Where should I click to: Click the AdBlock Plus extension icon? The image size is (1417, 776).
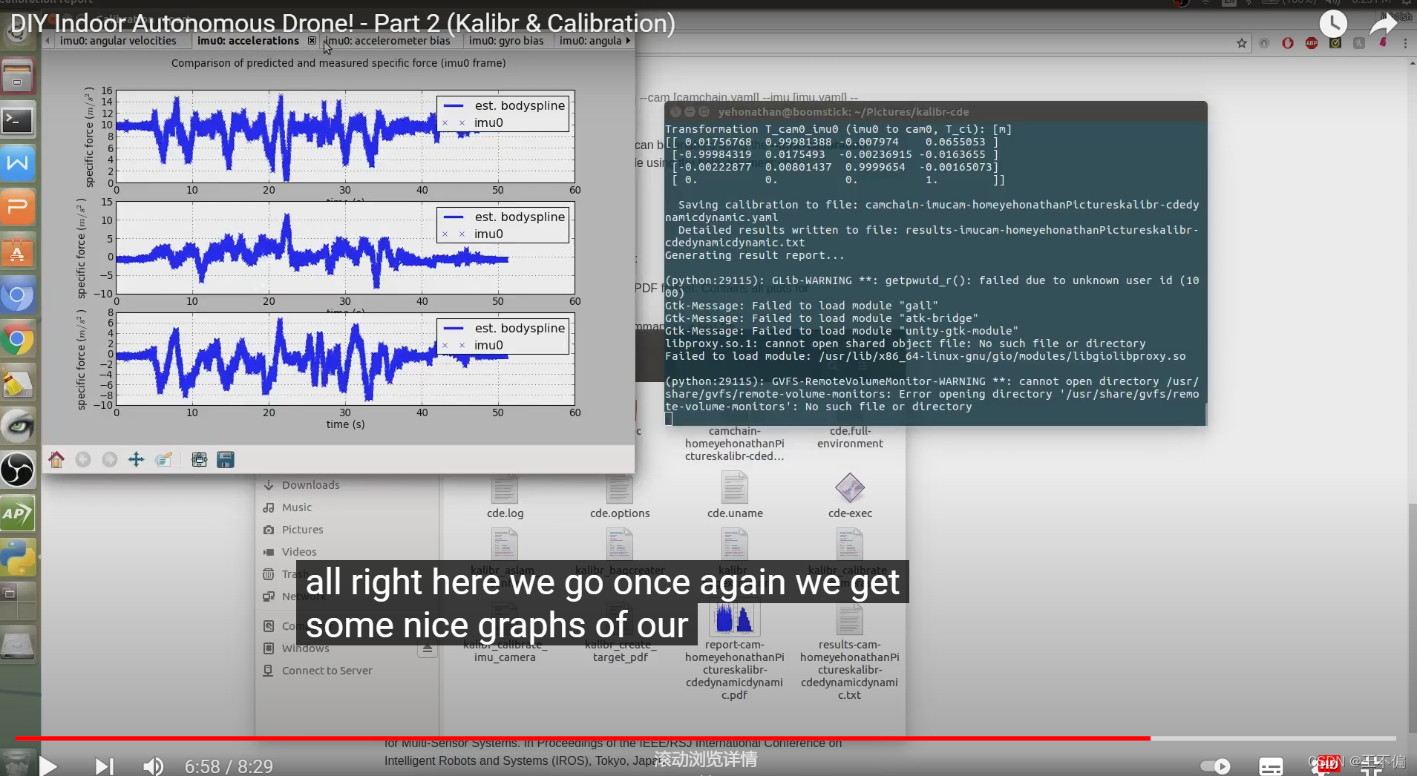point(1312,43)
